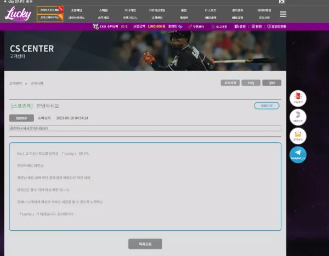
Task: Open the message envelope counter showing 0
Action: click(124, 27)
